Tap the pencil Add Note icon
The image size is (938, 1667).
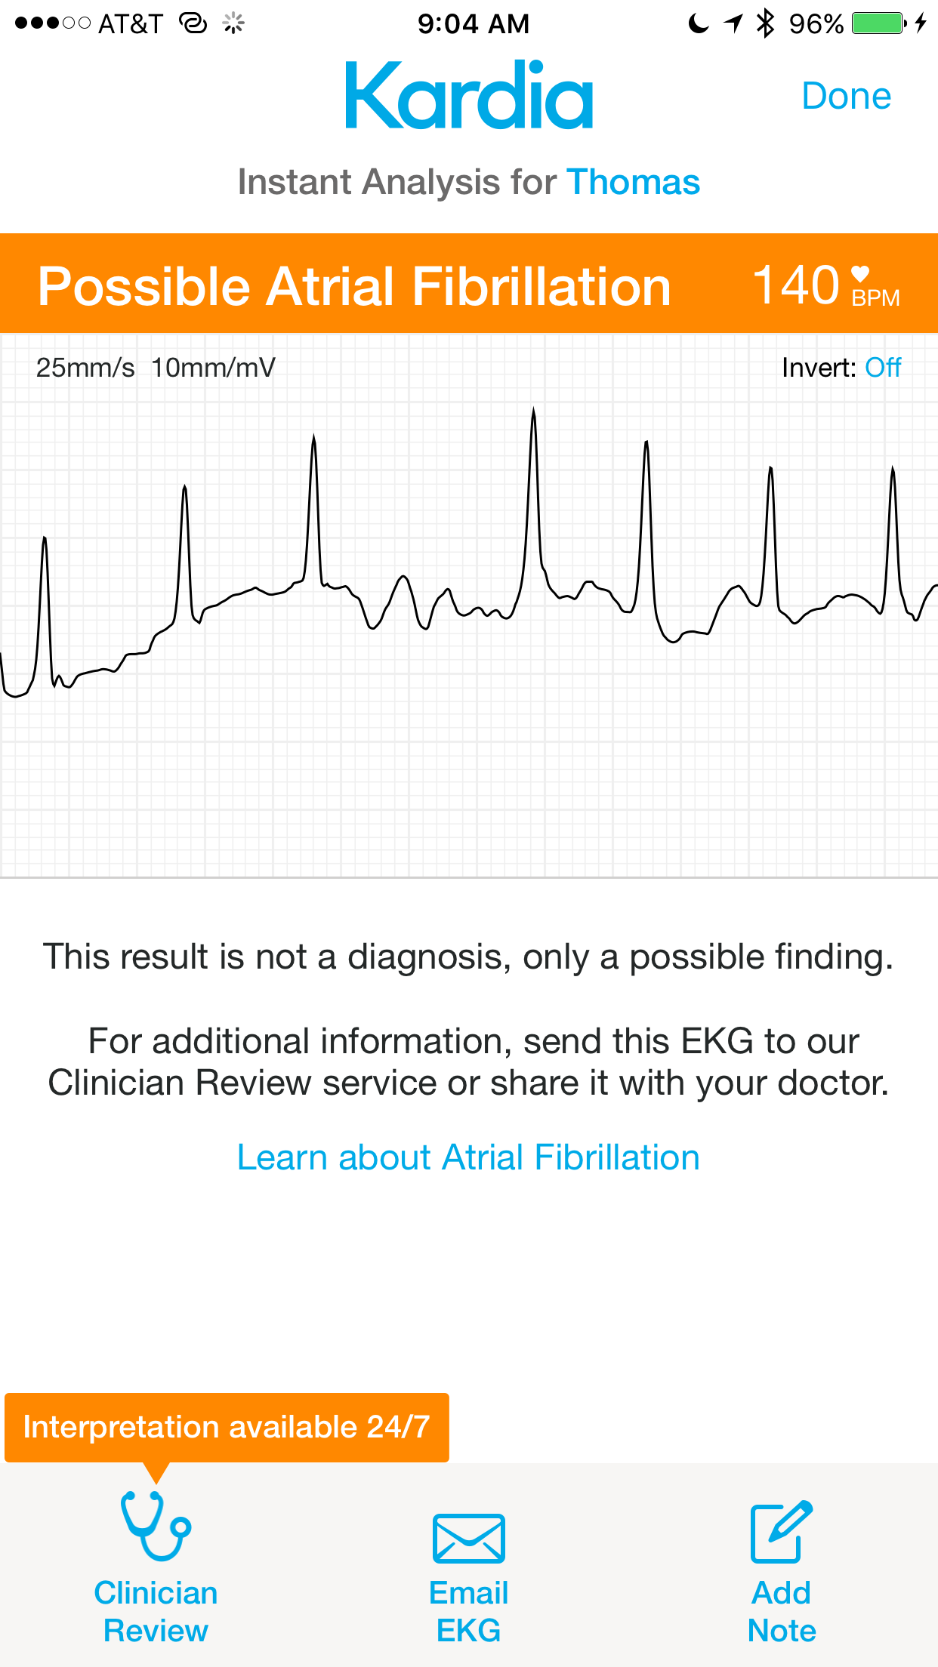click(781, 1532)
